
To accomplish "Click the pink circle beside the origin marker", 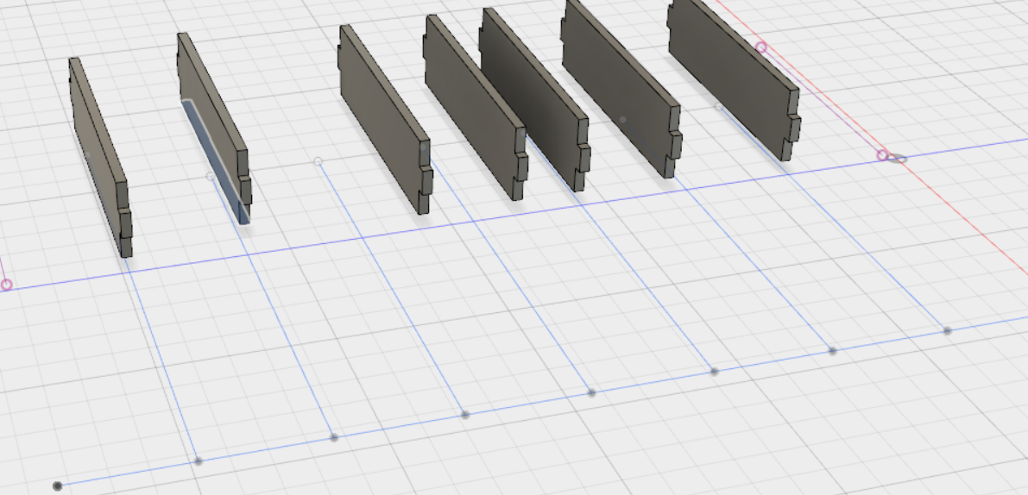I will pyautogui.click(x=882, y=155).
